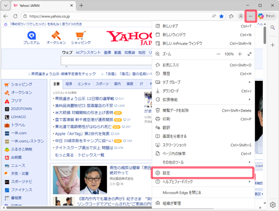This screenshot has width=279, height=211.
Task: Switch to the 国内 news tab
Action: (117, 84)
